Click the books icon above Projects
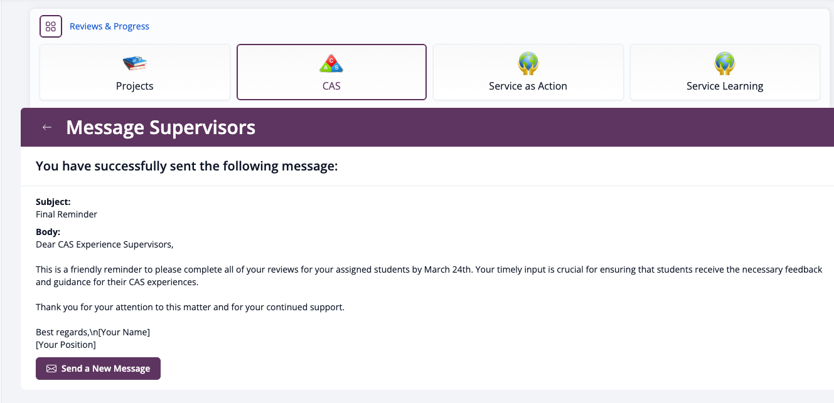This screenshot has width=834, height=403. [134, 63]
